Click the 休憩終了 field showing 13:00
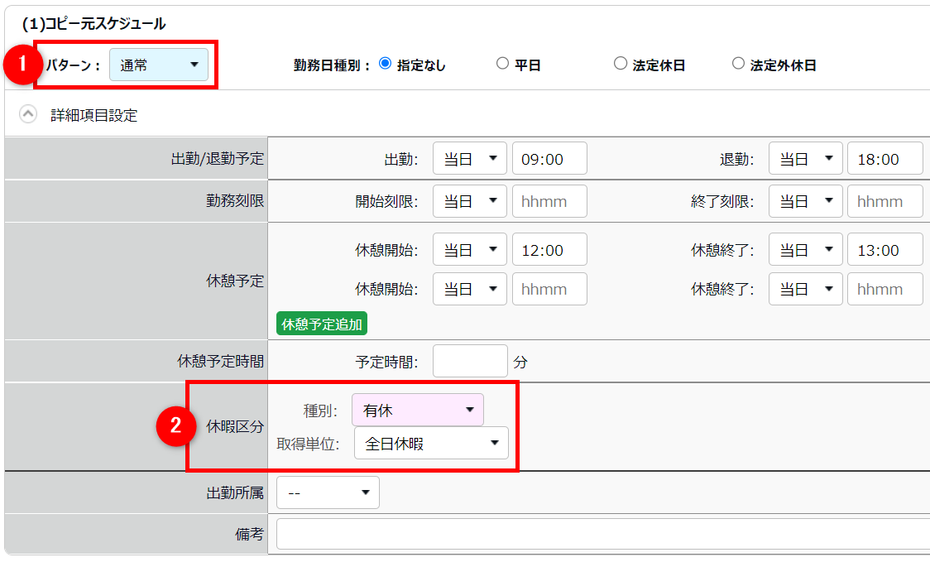Image resolution: width=930 pixels, height=562 pixels. (x=884, y=250)
